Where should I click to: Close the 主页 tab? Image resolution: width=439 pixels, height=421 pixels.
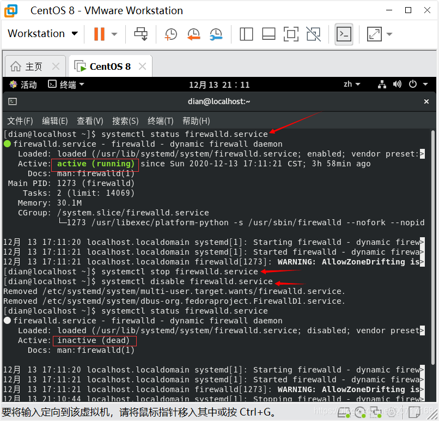click(x=56, y=67)
